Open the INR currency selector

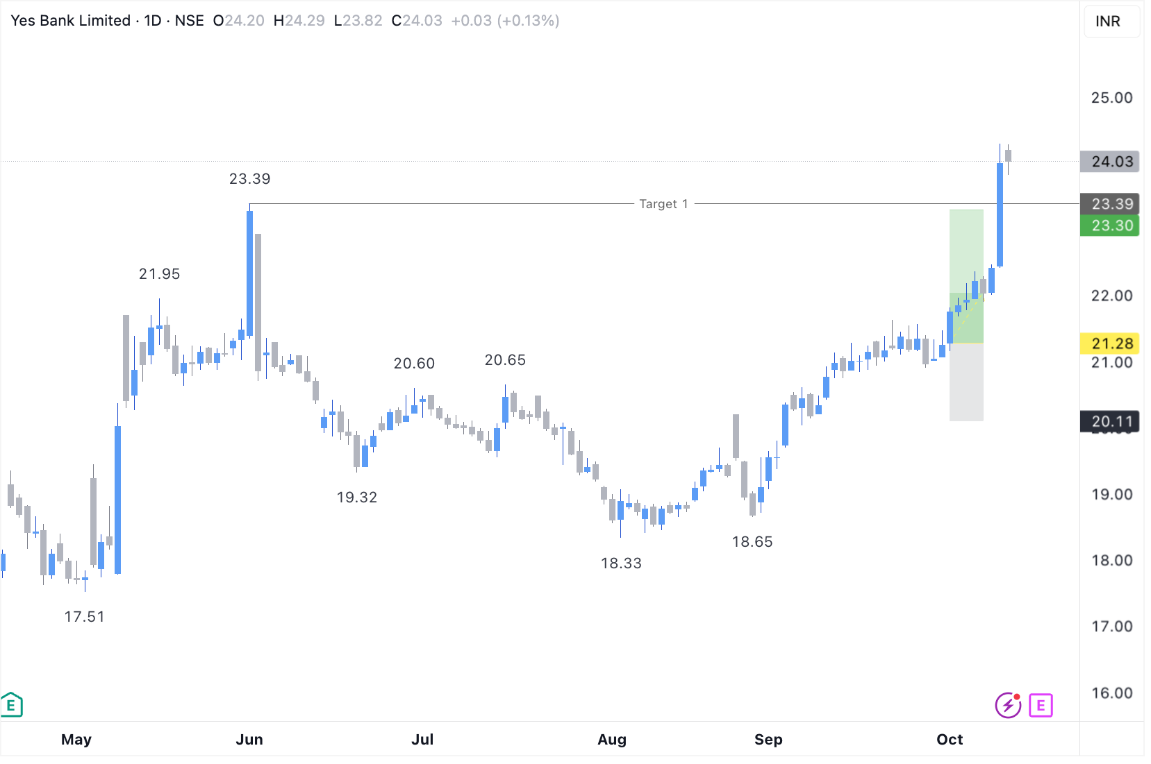(1108, 22)
